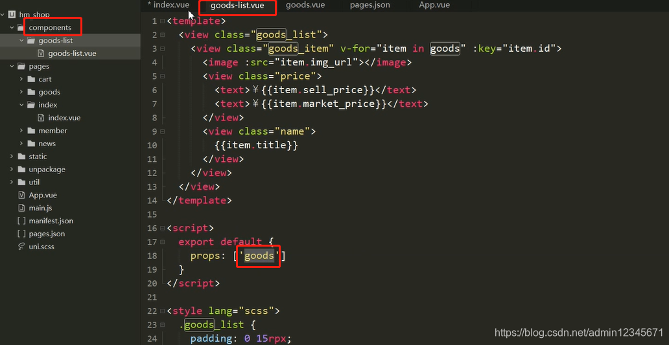Fold the script block on line 16
The height and width of the screenshot is (345, 669).
(x=162, y=228)
